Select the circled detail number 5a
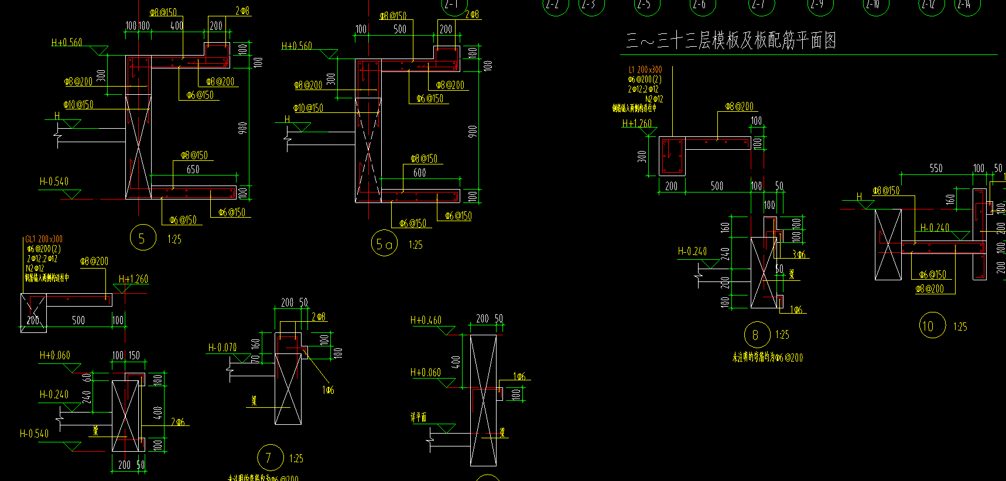Viewport: 1006px width, 481px height. pyautogui.click(x=384, y=243)
